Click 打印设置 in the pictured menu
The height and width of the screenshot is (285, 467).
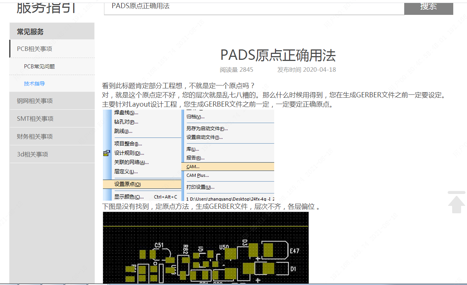pyautogui.click(x=200, y=187)
